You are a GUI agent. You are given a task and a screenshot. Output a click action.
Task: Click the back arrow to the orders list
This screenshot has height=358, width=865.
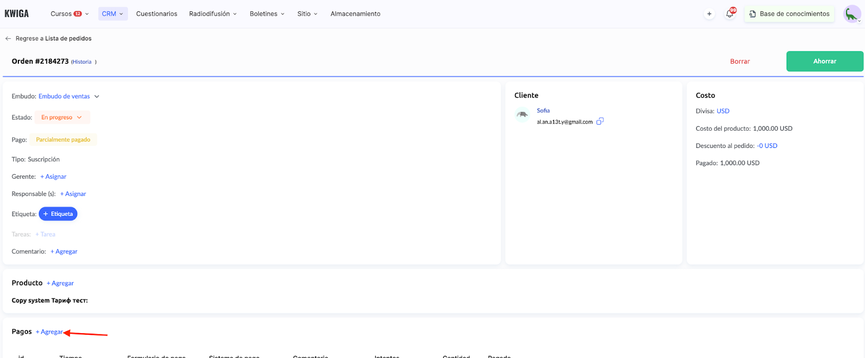(8, 38)
